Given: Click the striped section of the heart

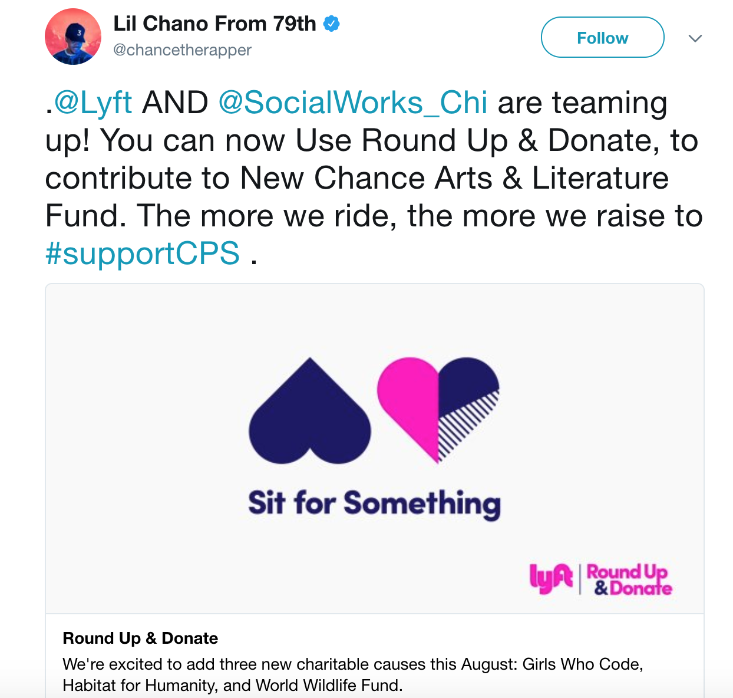Looking at the screenshot, I should coord(465,424).
